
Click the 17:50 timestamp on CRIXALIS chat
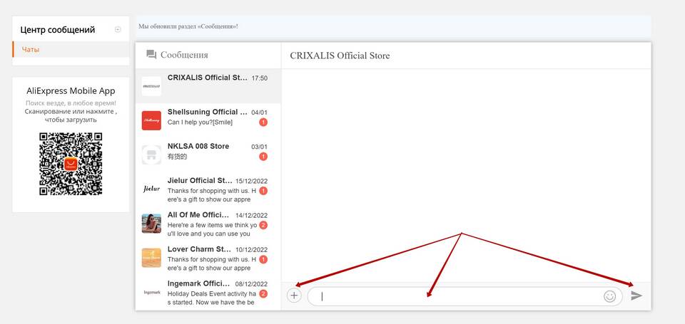(x=260, y=78)
